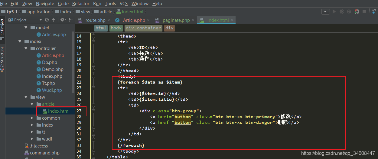Click href "button" link on line 29

(x=183, y=122)
